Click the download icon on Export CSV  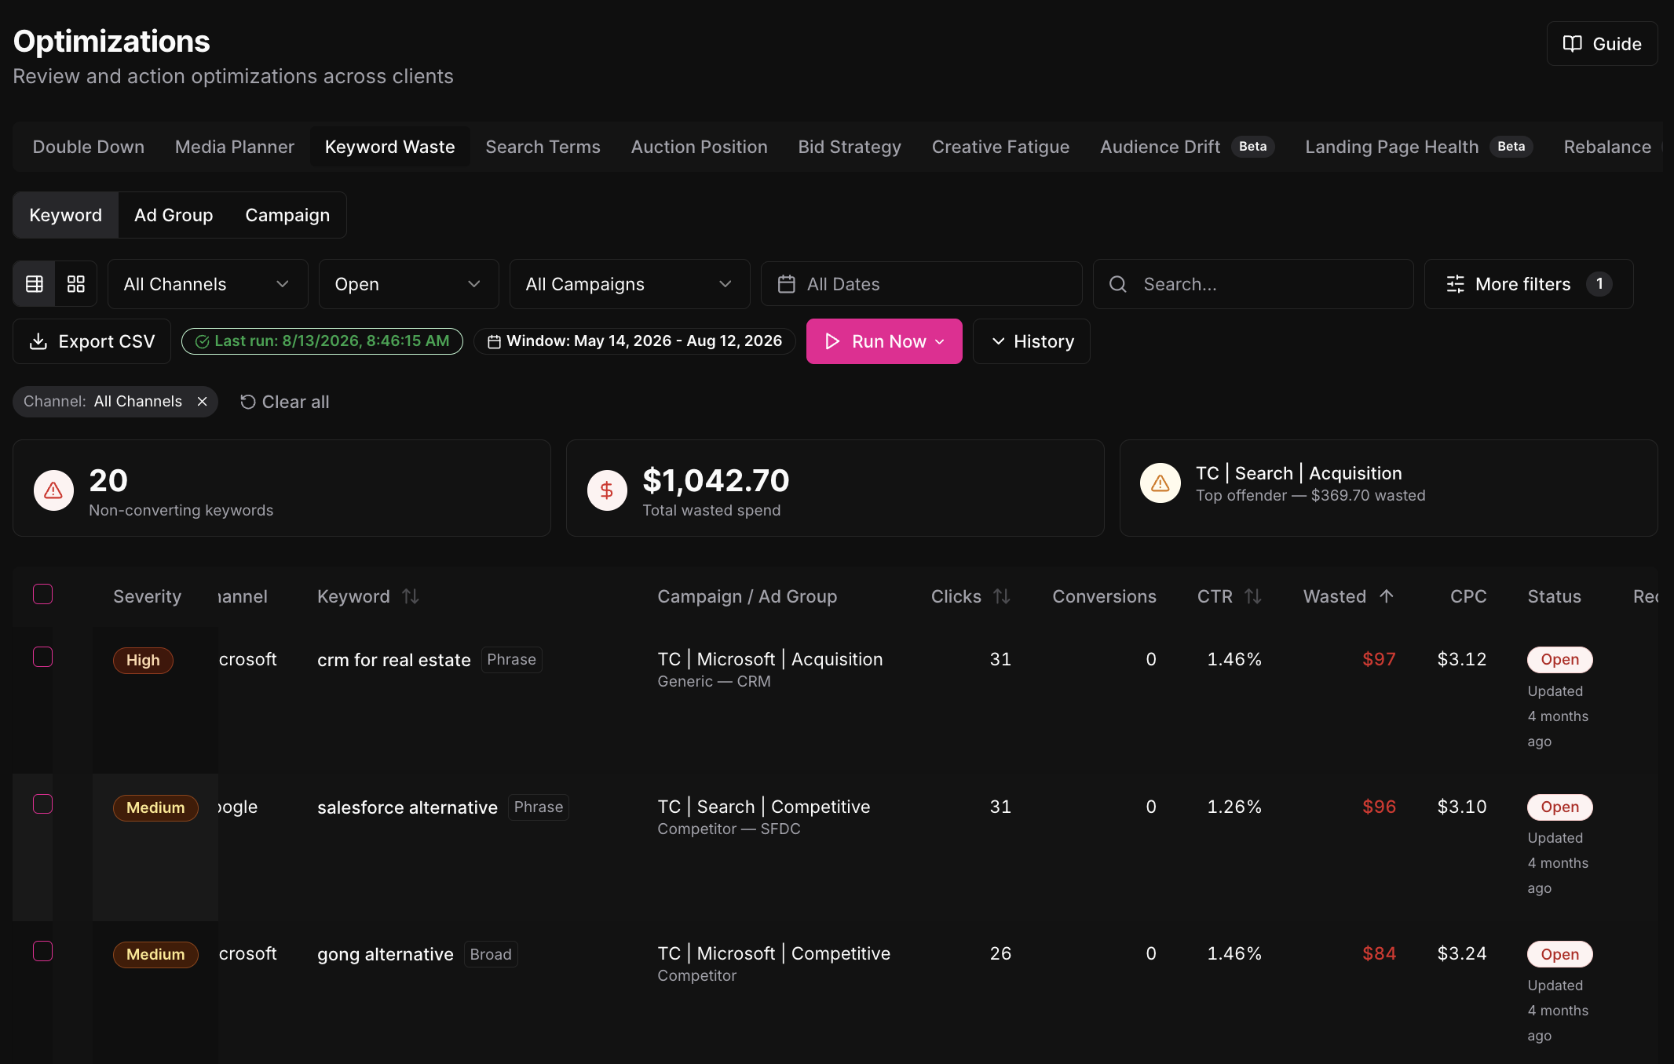click(x=38, y=341)
